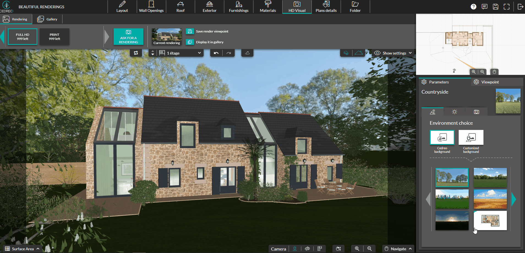Zoom in on the floor plan minimap

click(x=474, y=72)
